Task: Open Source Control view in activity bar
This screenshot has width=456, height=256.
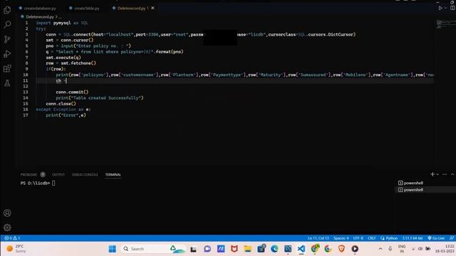Action: pyautogui.click(x=7, y=39)
